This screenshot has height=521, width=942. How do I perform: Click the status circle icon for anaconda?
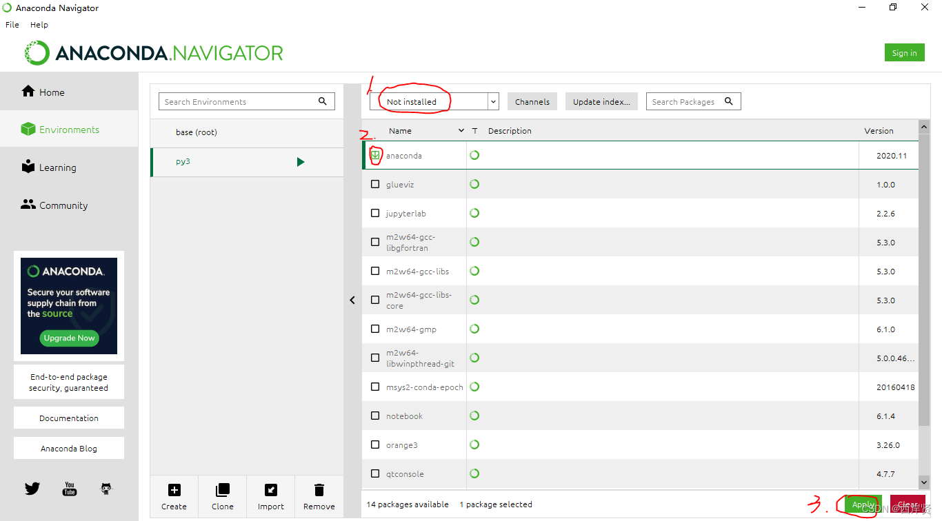tap(474, 155)
